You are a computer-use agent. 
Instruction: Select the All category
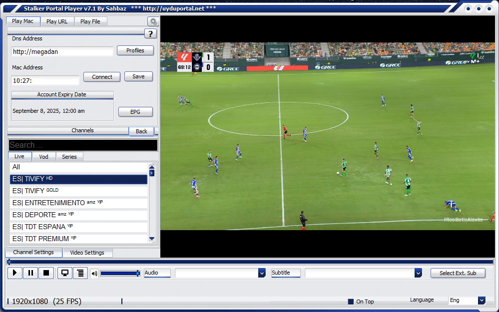click(78, 167)
